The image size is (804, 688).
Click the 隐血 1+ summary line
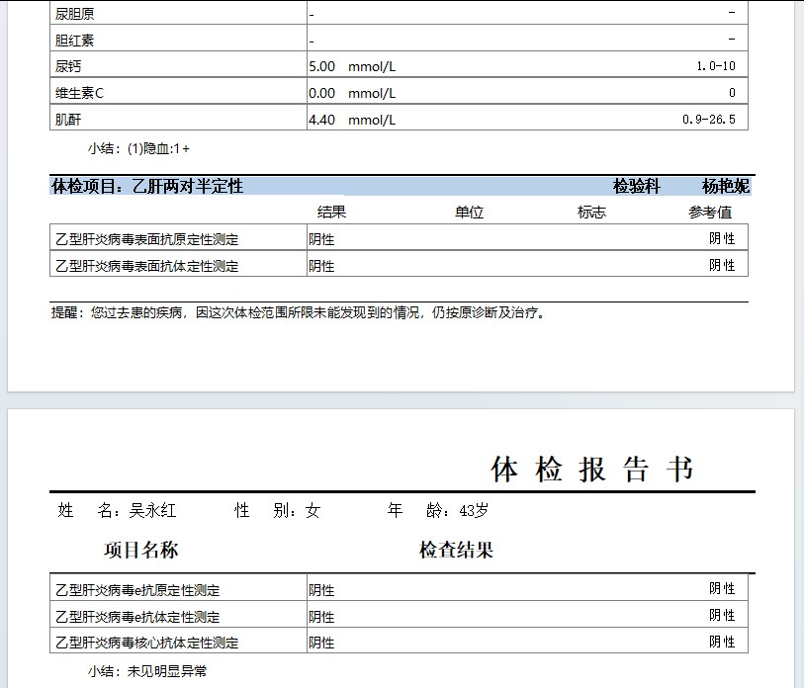pos(138,148)
